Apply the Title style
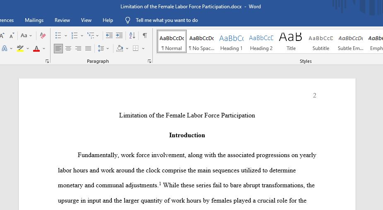 pyautogui.click(x=291, y=41)
